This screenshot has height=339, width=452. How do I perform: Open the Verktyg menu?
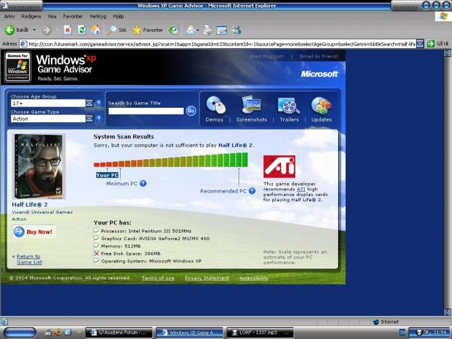click(98, 16)
